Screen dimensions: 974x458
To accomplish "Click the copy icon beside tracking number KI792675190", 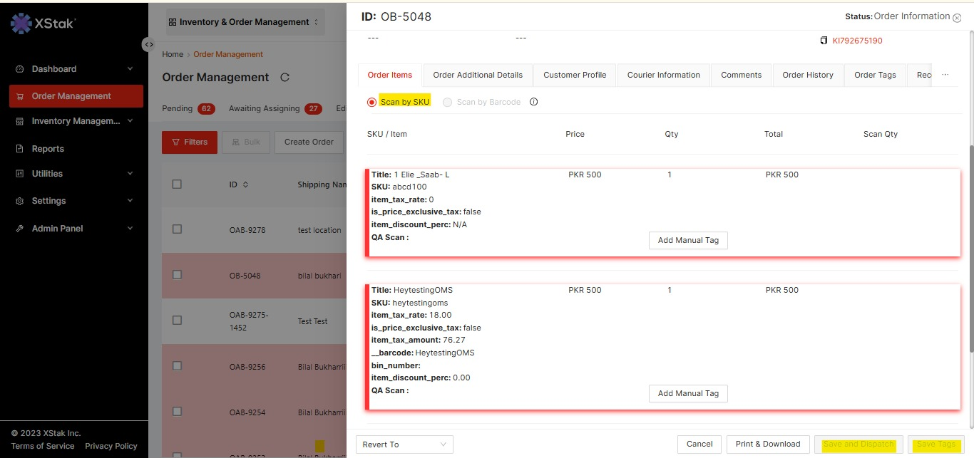I will click(x=824, y=41).
